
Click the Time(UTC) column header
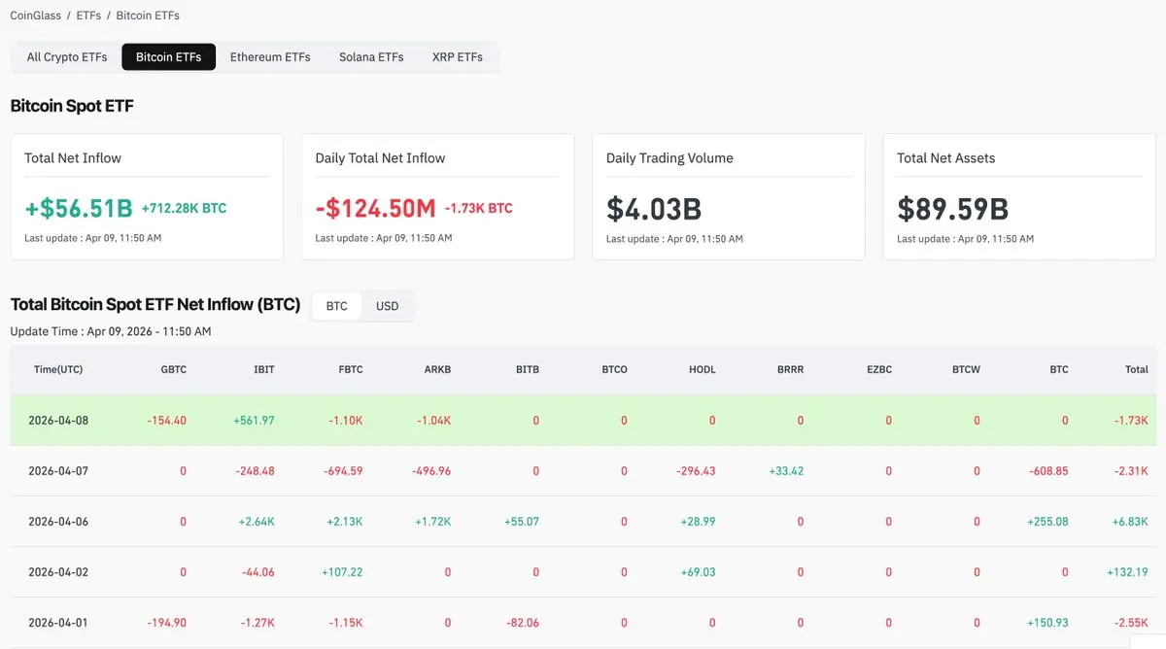point(58,369)
